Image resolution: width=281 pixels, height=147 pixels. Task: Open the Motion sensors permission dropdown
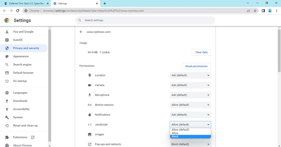tap(190, 105)
